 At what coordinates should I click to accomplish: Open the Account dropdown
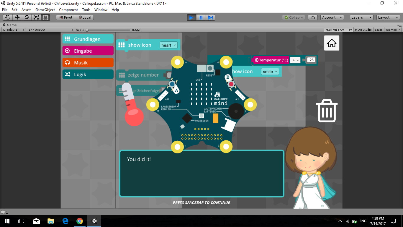tap(332, 17)
